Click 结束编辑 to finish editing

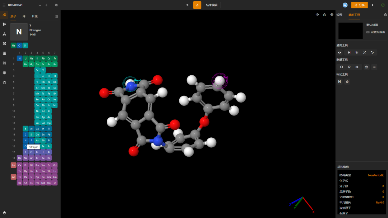[x=212, y=5]
